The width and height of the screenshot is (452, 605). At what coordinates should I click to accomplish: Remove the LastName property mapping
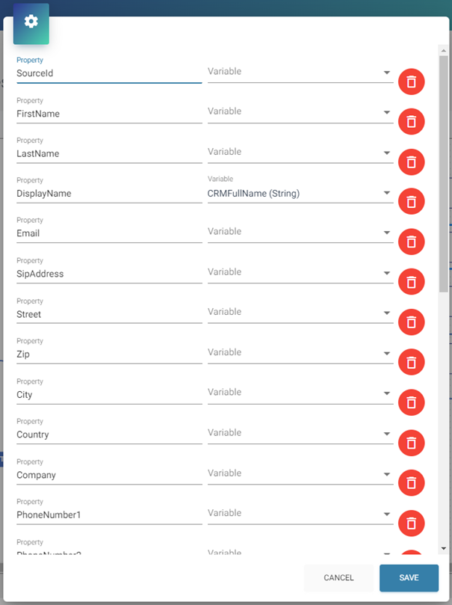tap(411, 162)
